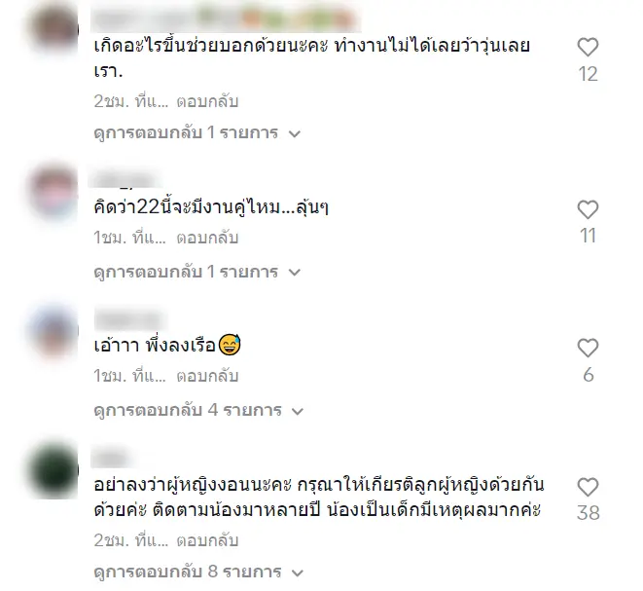Reply to the first comment via ตอบกลับ
This screenshot has height=591, width=643.
tap(207, 101)
